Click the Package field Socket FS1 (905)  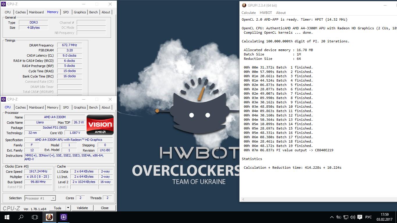pos(55,127)
